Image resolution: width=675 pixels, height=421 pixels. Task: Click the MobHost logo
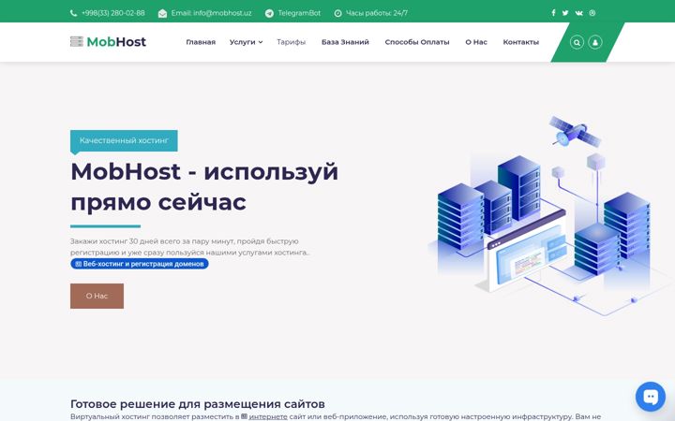[108, 42]
